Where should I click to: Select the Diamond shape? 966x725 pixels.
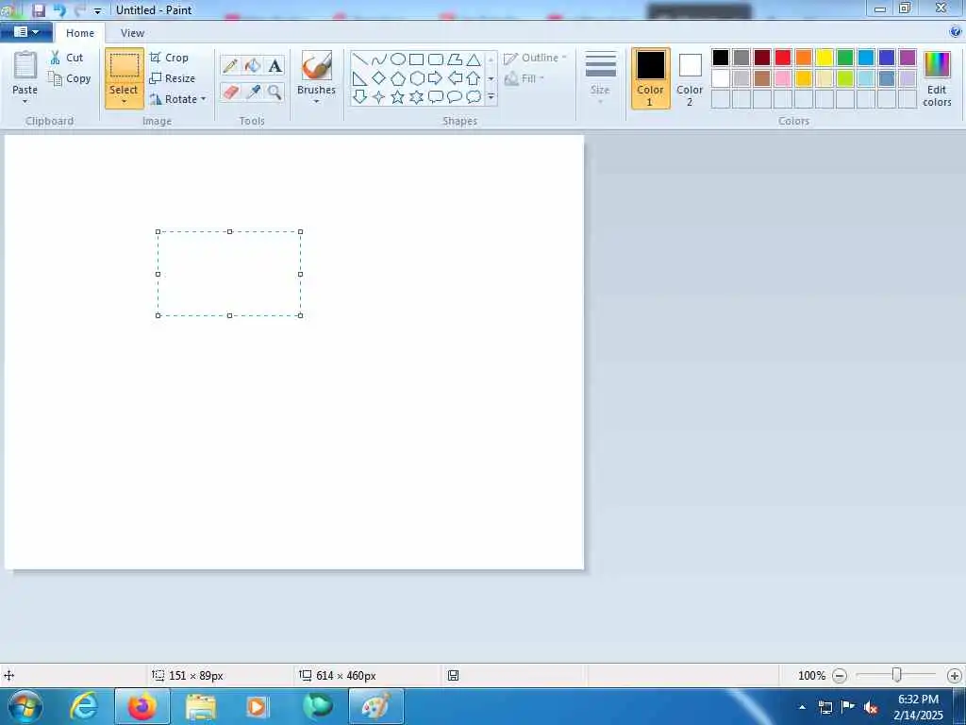tap(379, 78)
